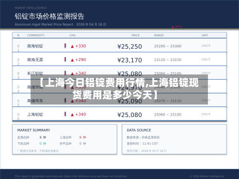The image size is (239, 179).
Task: Click the 监测品种 count label
Action: [23, 137]
